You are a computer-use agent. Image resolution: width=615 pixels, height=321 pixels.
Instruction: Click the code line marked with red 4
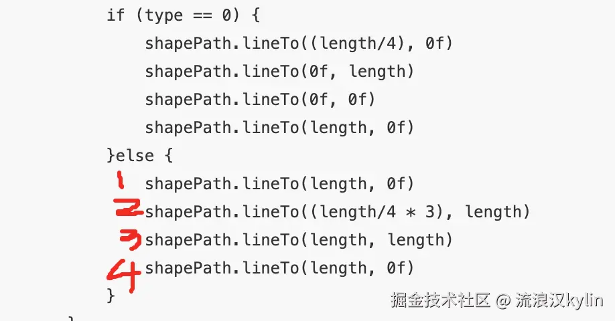click(279, 269)
